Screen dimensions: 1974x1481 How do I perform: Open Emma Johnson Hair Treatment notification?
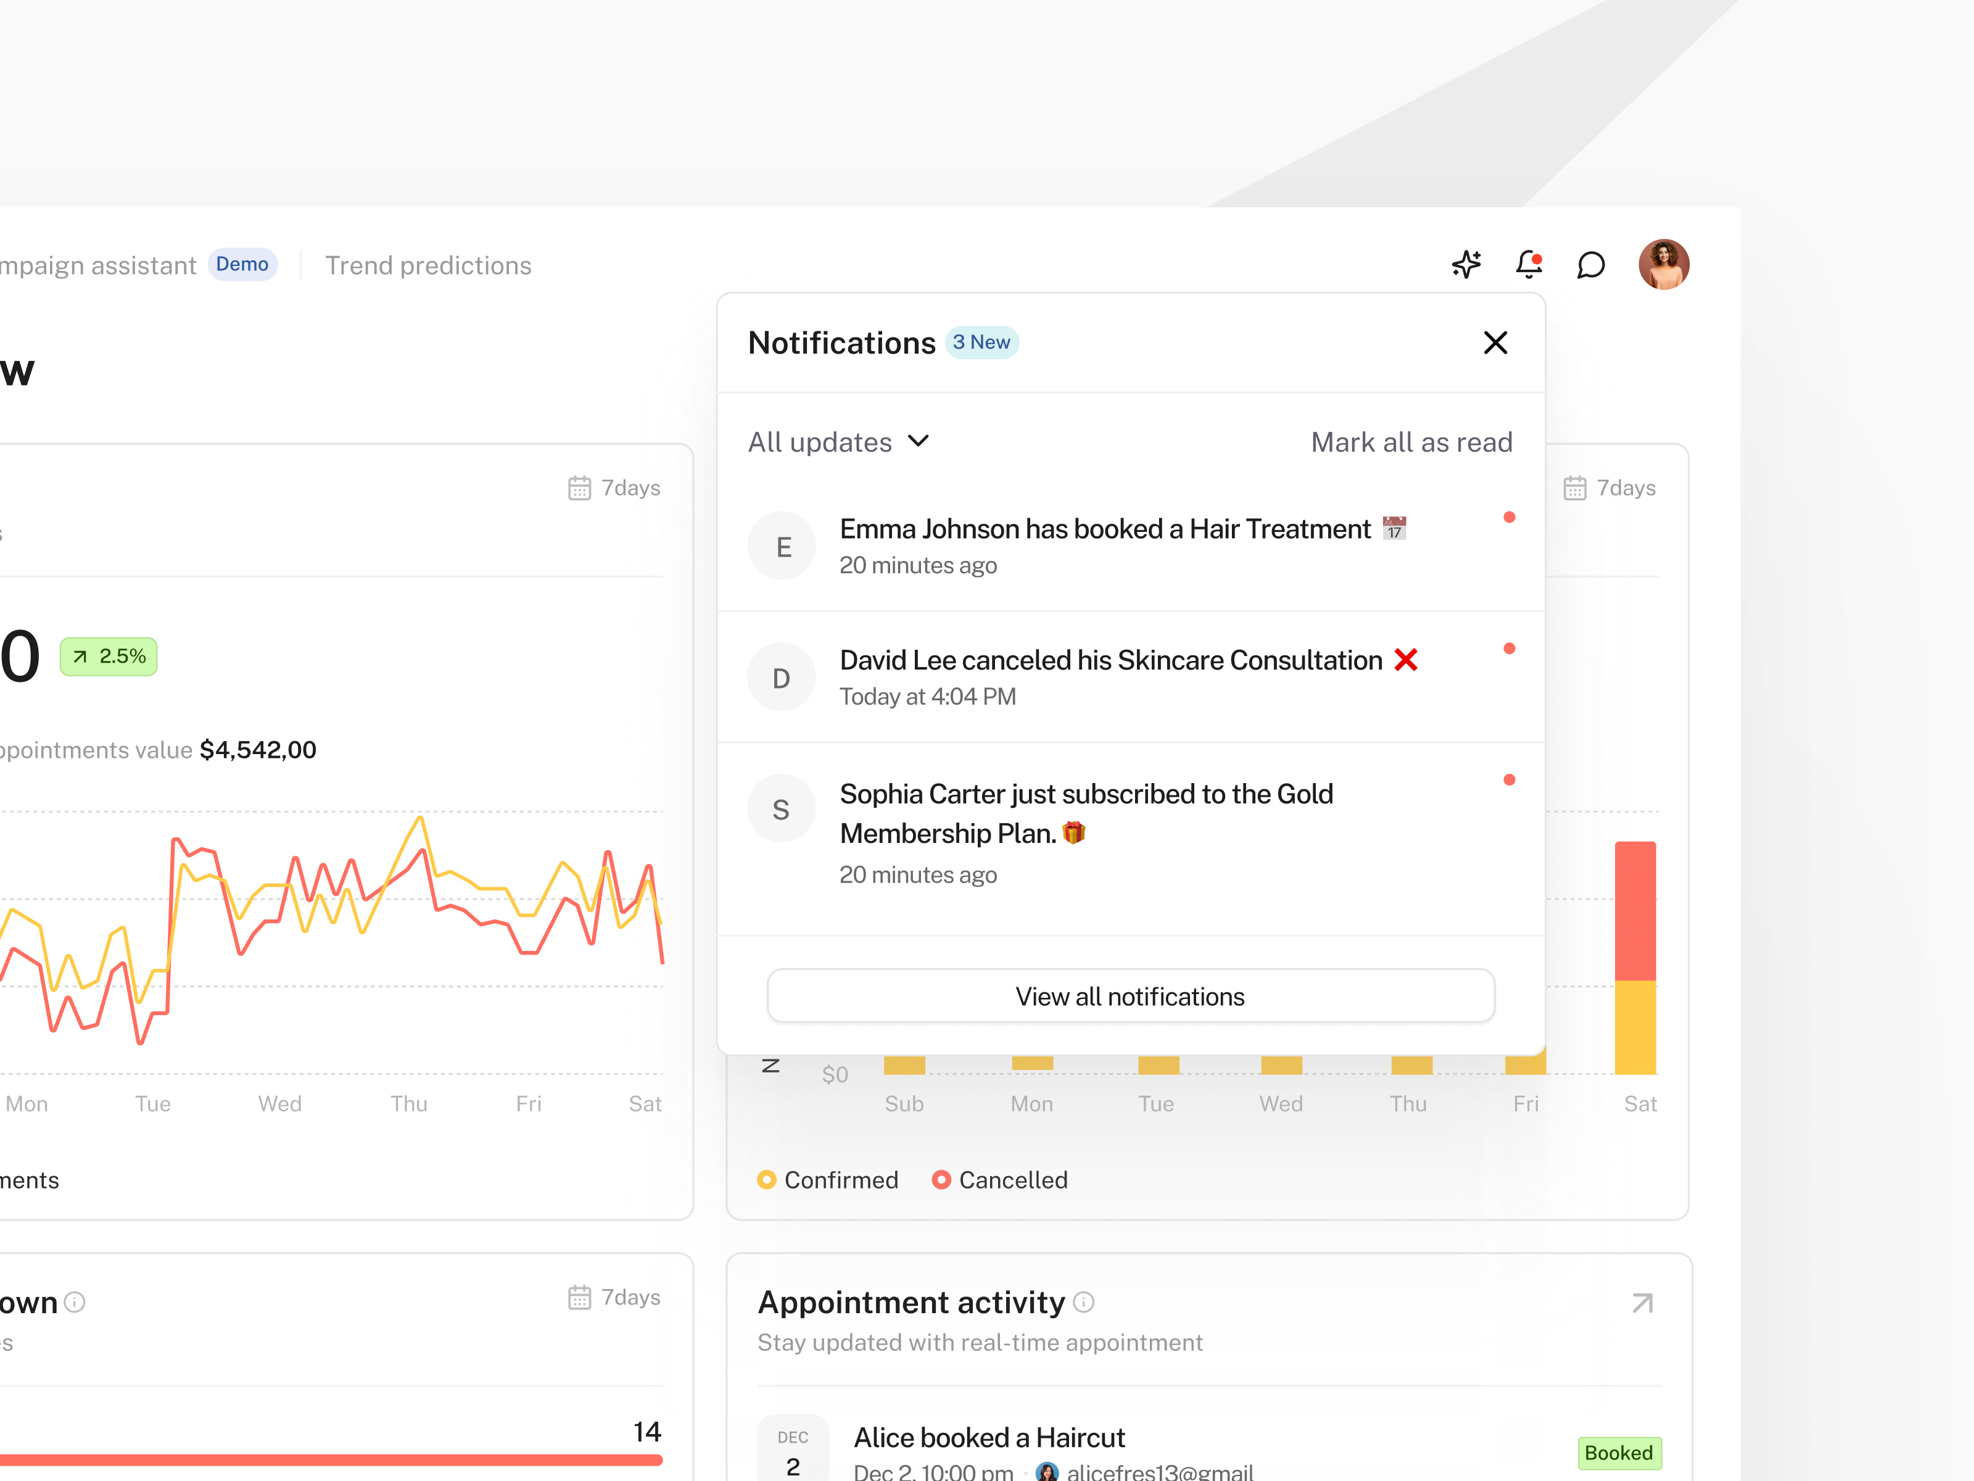click(x=1131, y=546)
